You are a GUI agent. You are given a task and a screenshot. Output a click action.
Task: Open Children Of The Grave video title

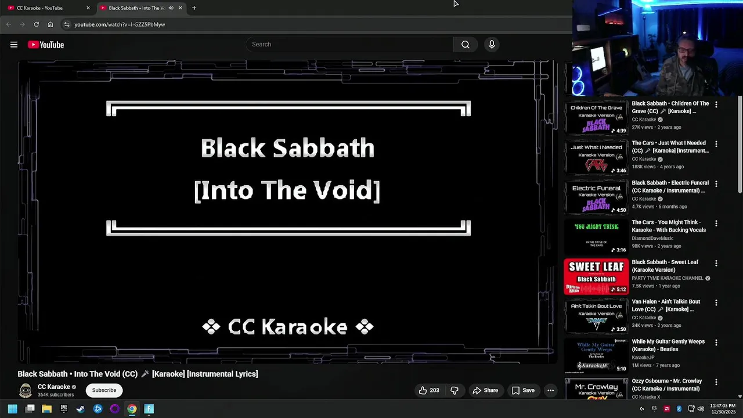click(x=670, y=107)
